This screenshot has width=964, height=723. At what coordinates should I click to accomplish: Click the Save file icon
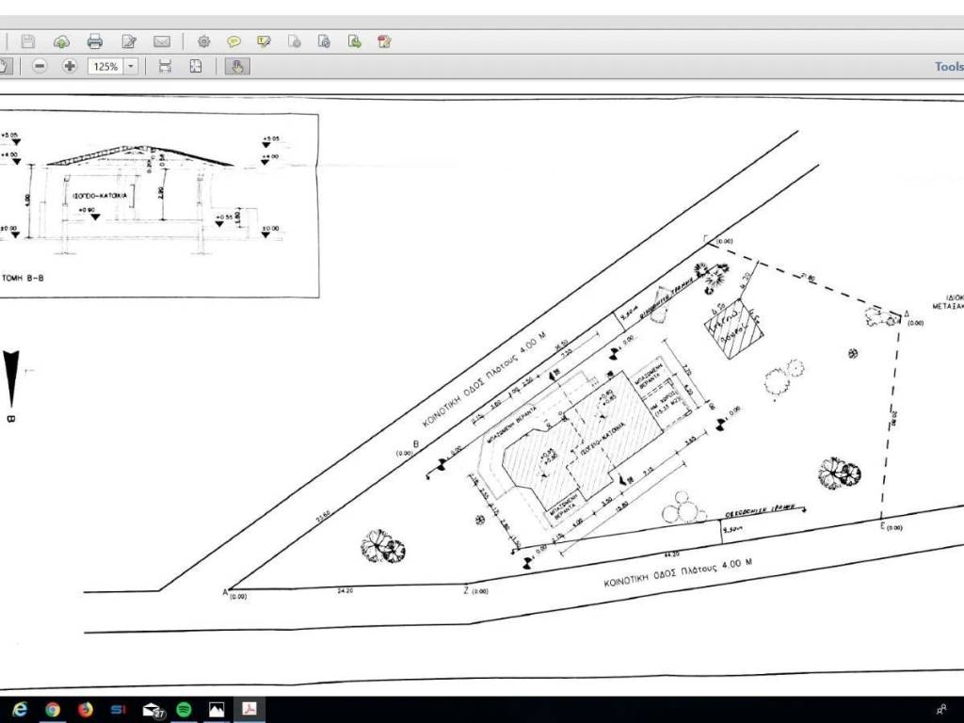coord(28,41)
